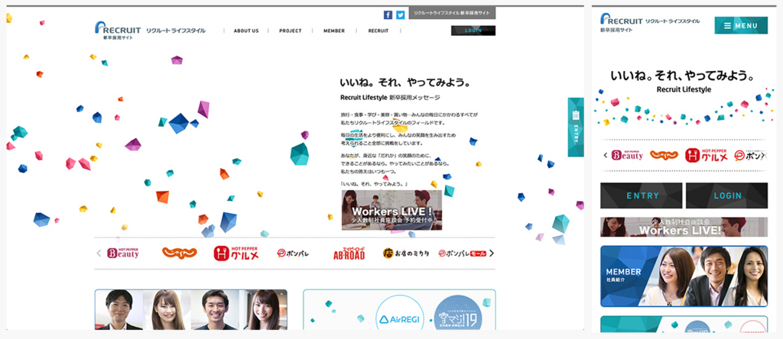This screenshot has width=783, height=339.
Task: Open the Facebook icon in desktop header
Action: (x=388, y=15)
